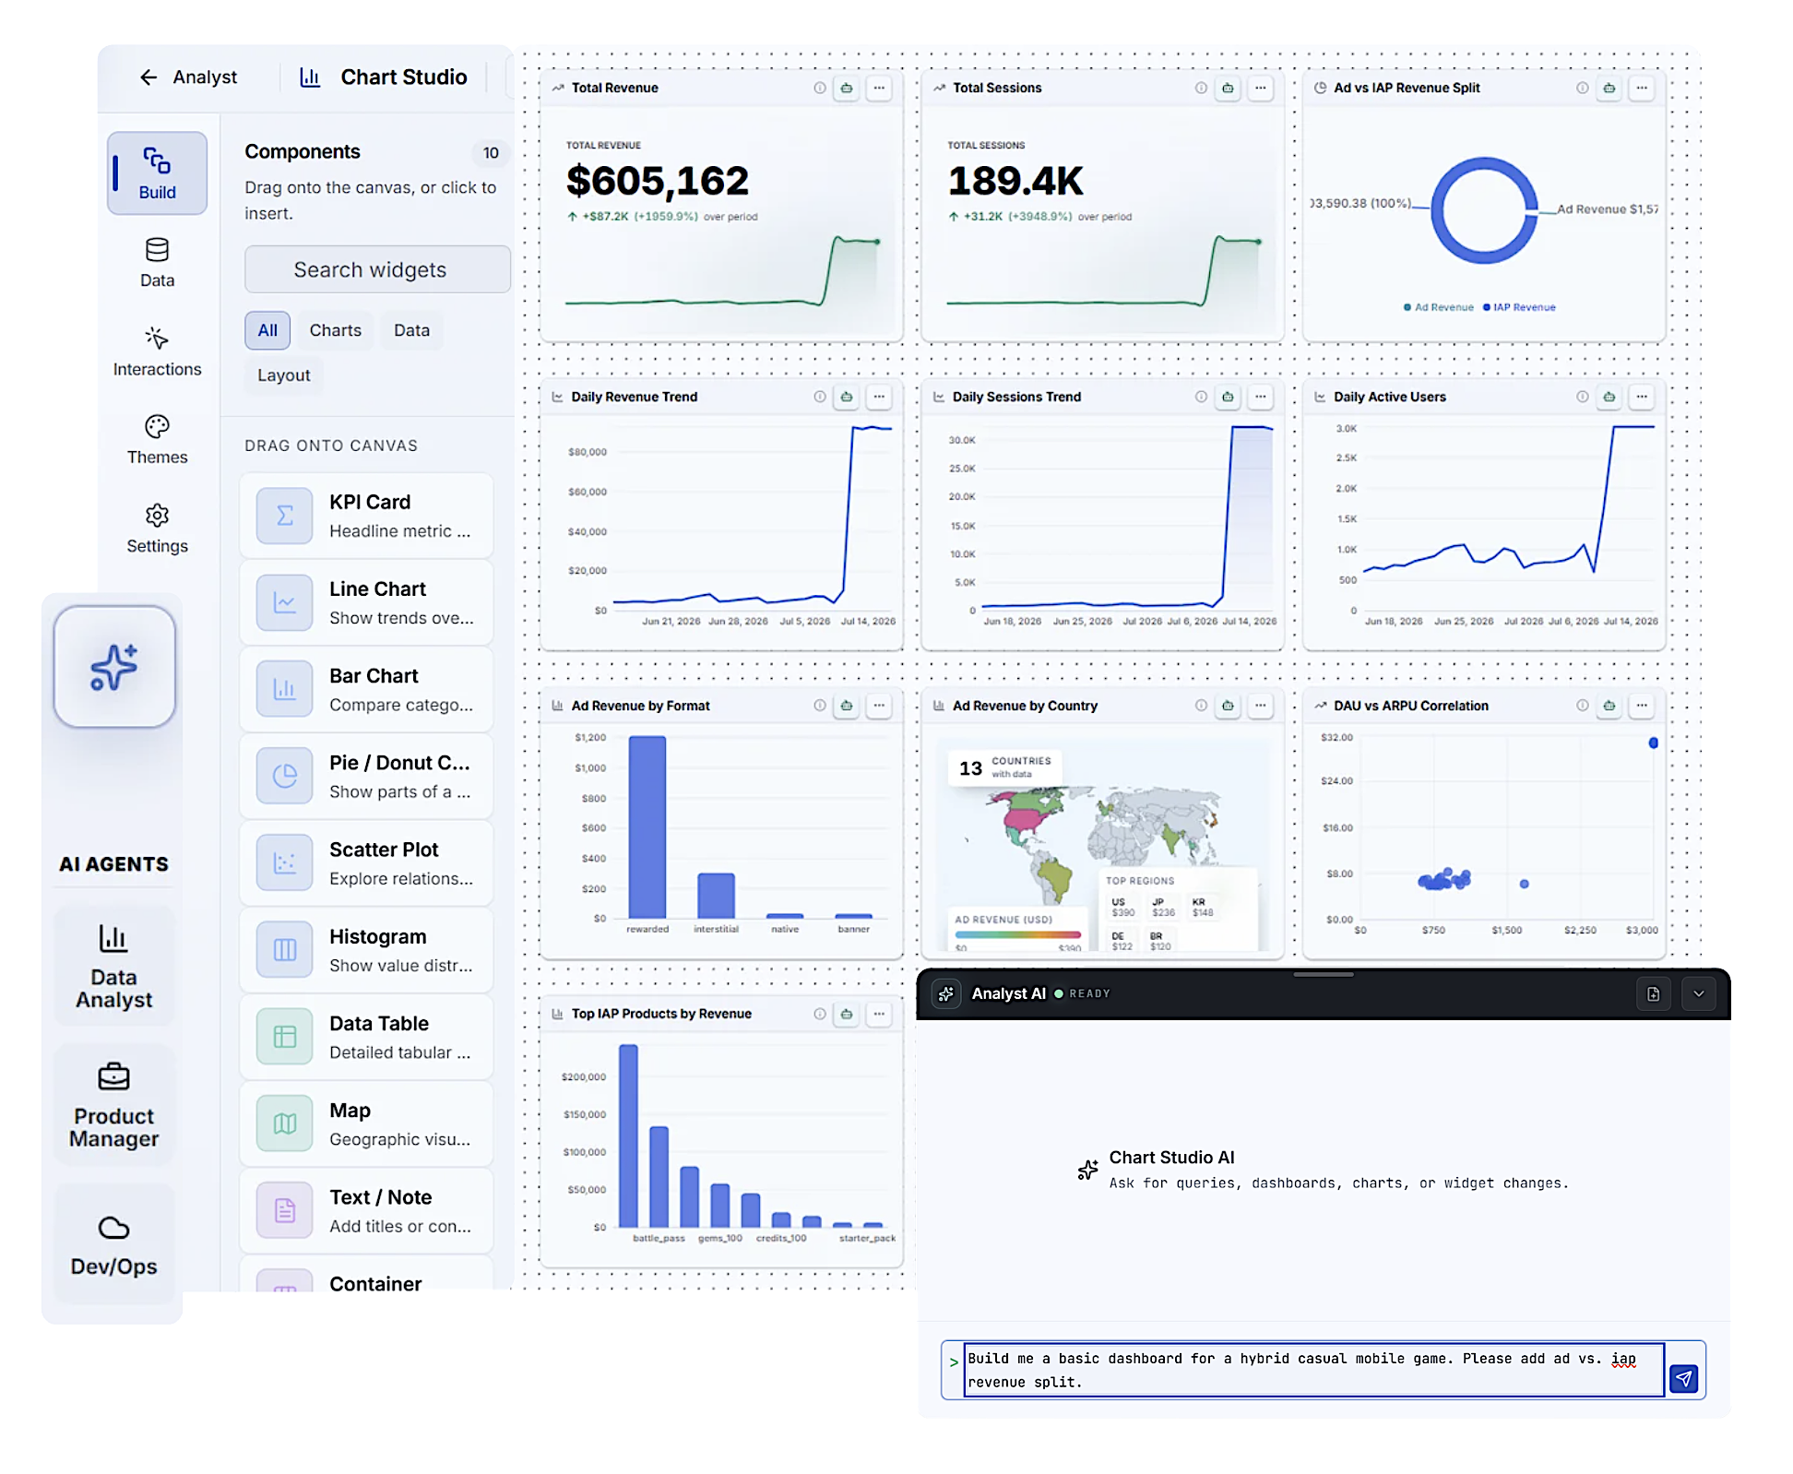
Task: Click the IAP Revenue legend color dot
Action: coord(1486,307)
